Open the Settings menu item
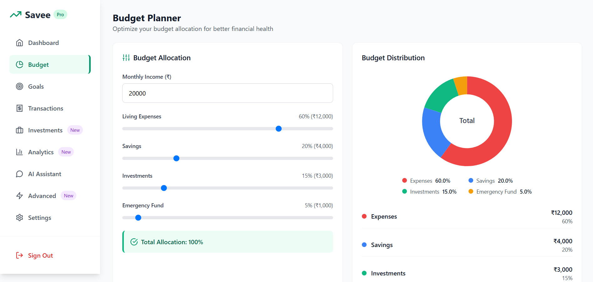This screenshot has height=282, width=593. [50, 218]
